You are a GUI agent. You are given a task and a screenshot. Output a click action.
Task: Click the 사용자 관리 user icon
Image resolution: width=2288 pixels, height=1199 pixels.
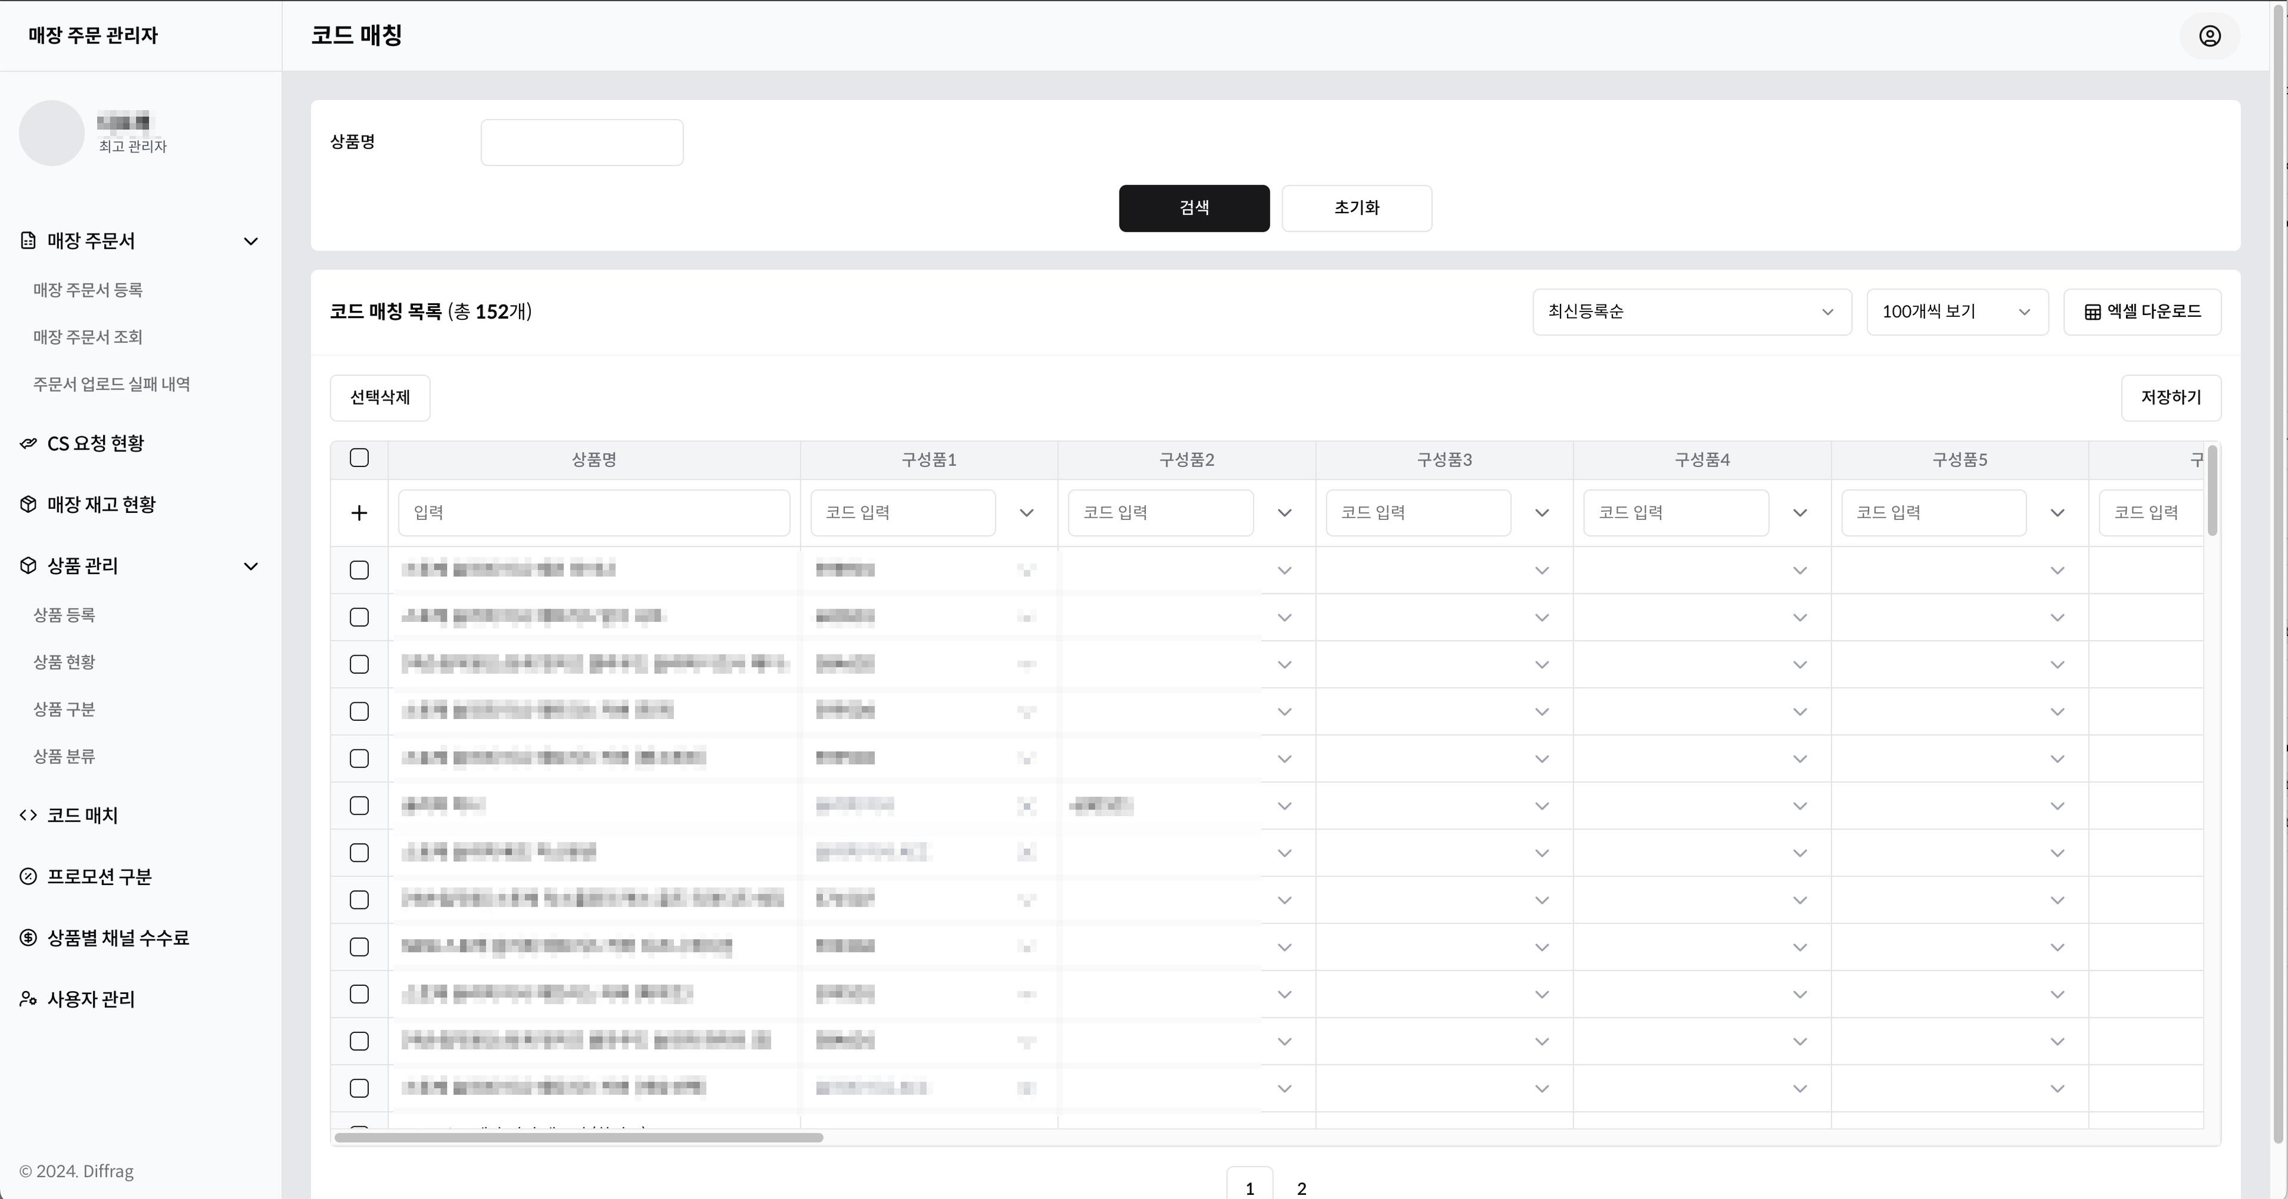coord(29,999)
